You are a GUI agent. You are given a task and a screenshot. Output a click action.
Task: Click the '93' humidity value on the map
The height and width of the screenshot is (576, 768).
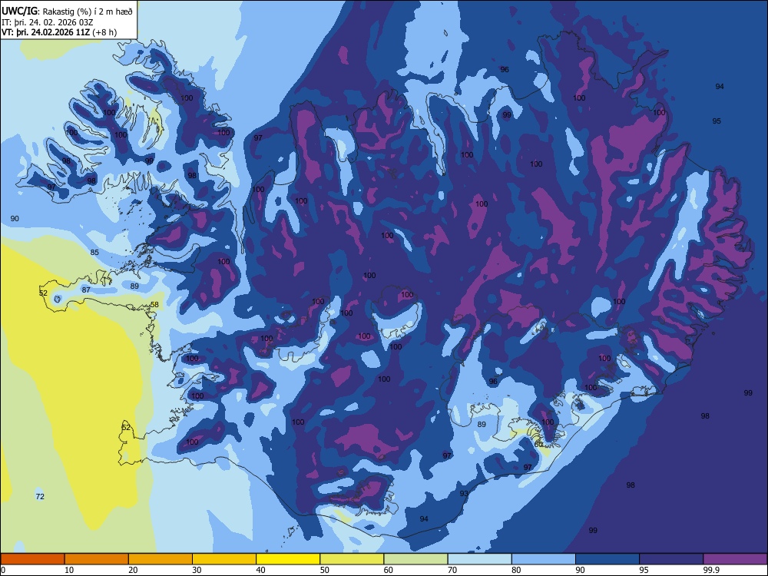[x=464, y=493]
